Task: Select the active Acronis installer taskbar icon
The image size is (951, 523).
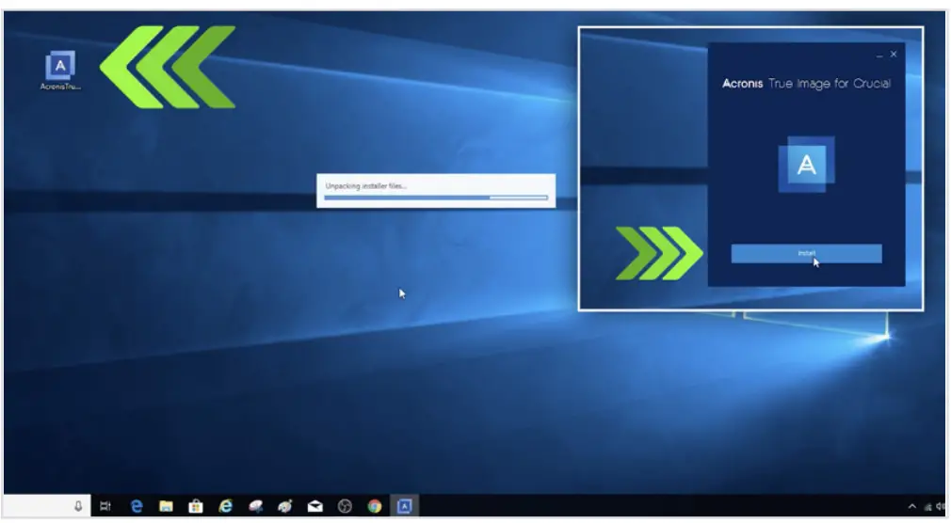Action: [x=405, y=506]
